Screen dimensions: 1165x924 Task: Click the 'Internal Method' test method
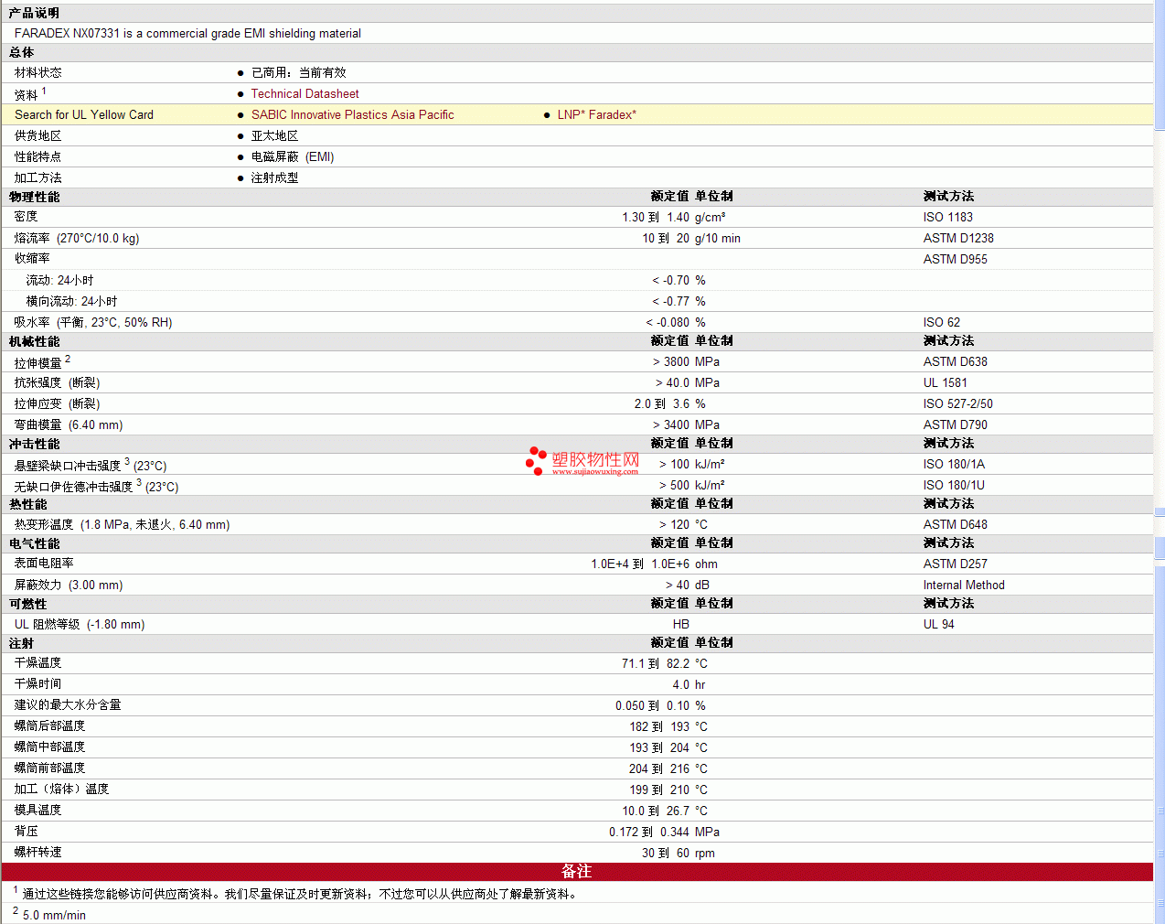964,585
